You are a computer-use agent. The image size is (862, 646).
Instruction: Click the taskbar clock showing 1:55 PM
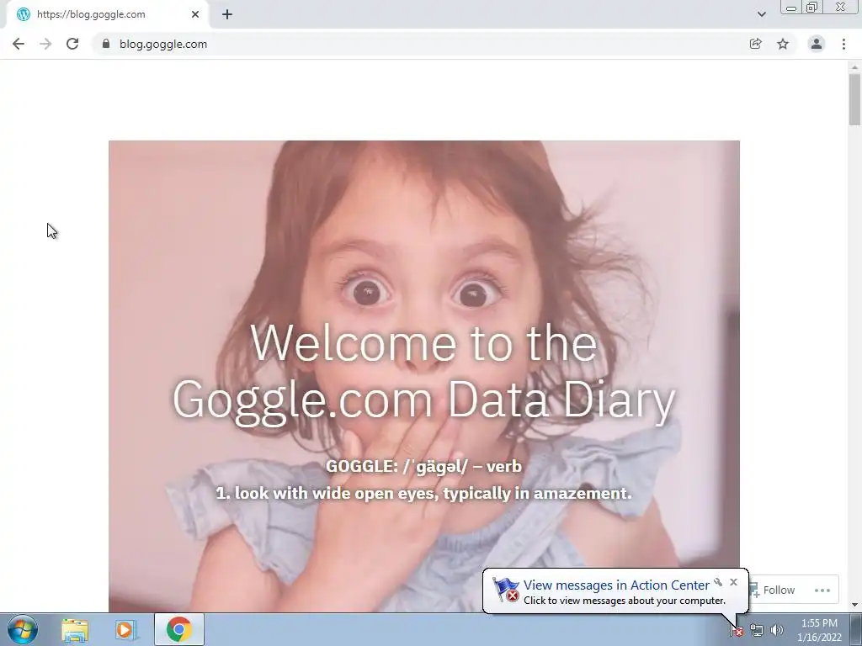point(819,629)
